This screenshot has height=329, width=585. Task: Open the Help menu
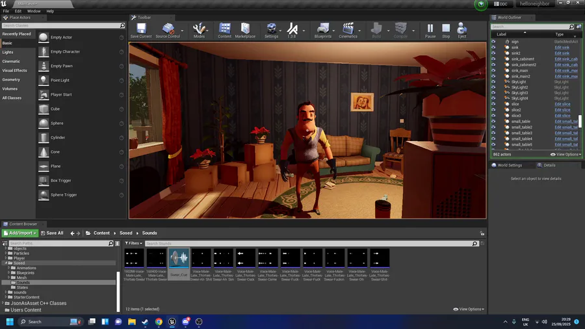pos(50,11)
